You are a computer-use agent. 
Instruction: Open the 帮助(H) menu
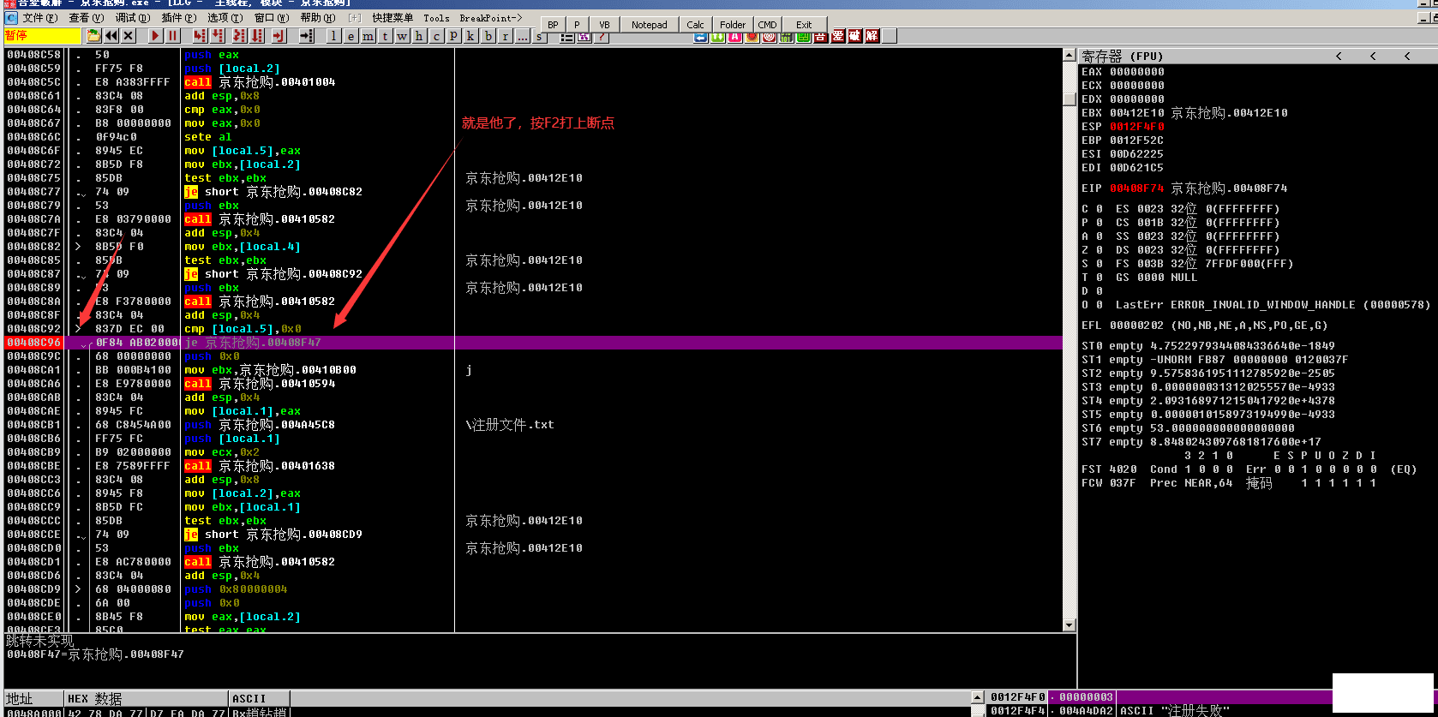[x=318, y=18]
